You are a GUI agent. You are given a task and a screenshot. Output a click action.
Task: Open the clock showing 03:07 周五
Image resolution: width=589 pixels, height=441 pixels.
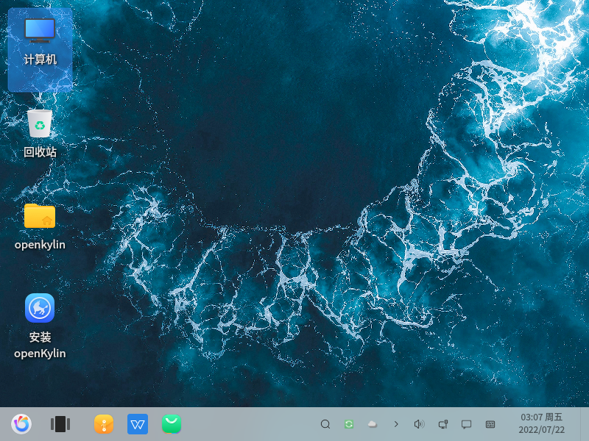pyautogui.click(x=541, y=417)
